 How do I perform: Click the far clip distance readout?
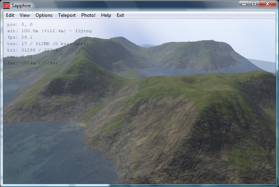tap(33, 63)
